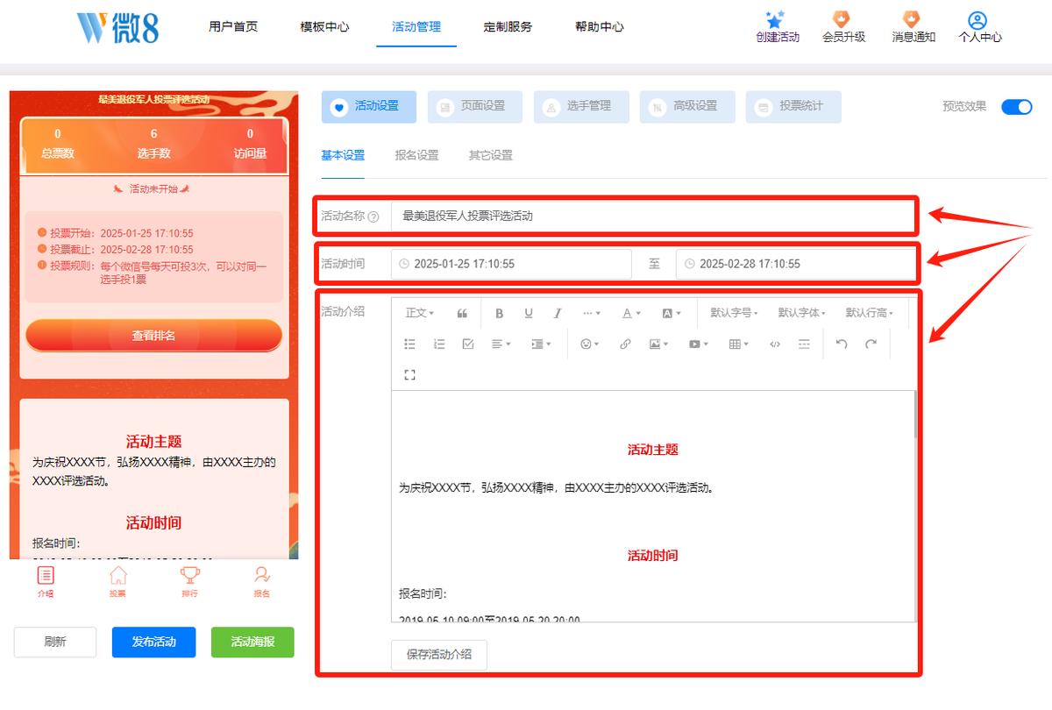Viewport: 1052px width, 710px height.
Task: Toggle underline formatting in the editor
Action: [529, 313]
